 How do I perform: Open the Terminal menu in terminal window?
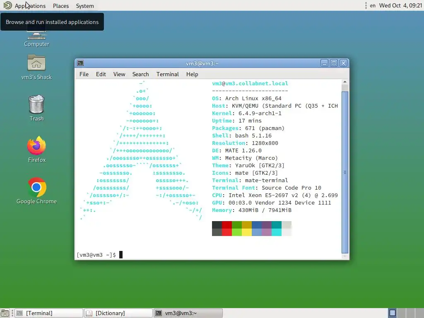coord(168,74)
